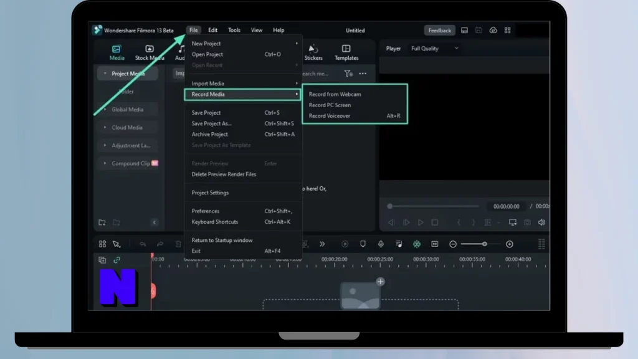The image size is (638, 359).
Task: Click the fullscreen display icon in player
Action: point(513,223)
